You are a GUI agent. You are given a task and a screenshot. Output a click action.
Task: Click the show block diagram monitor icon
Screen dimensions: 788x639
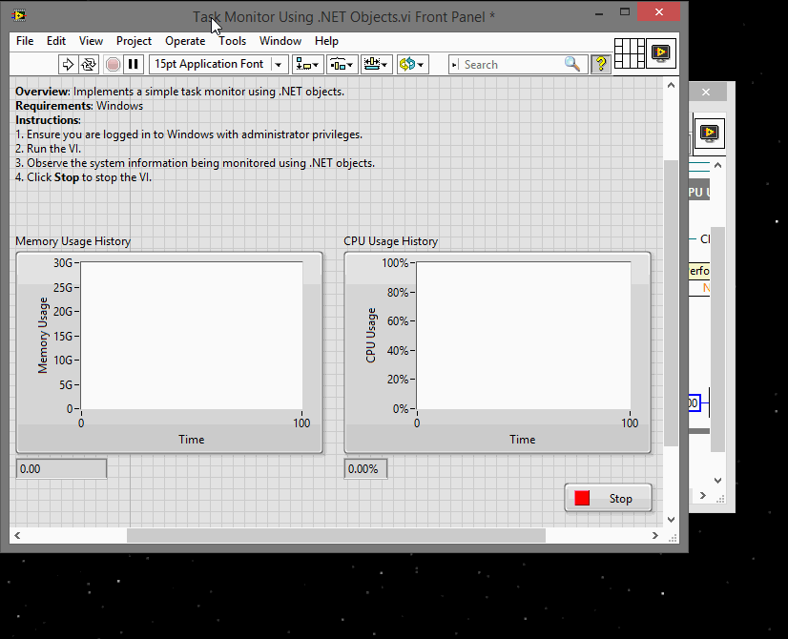tap(661, 54)
